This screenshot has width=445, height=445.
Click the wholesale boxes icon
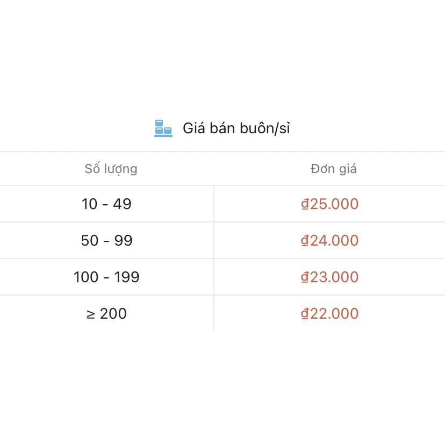click(x=163, y=128)
